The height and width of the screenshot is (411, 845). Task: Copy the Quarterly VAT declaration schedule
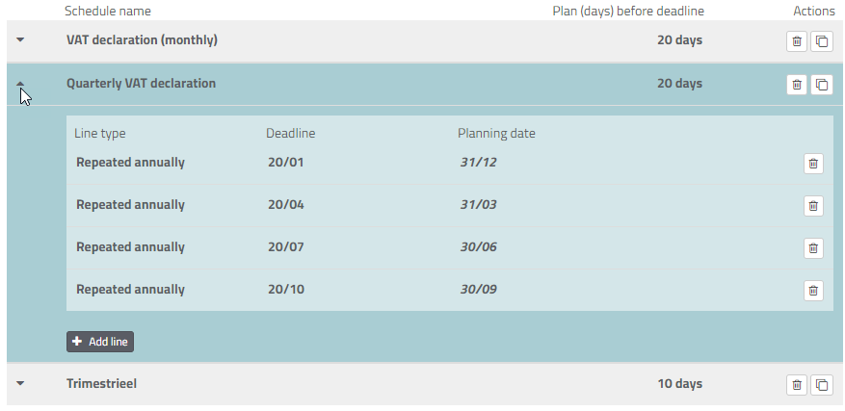point(821,84)
